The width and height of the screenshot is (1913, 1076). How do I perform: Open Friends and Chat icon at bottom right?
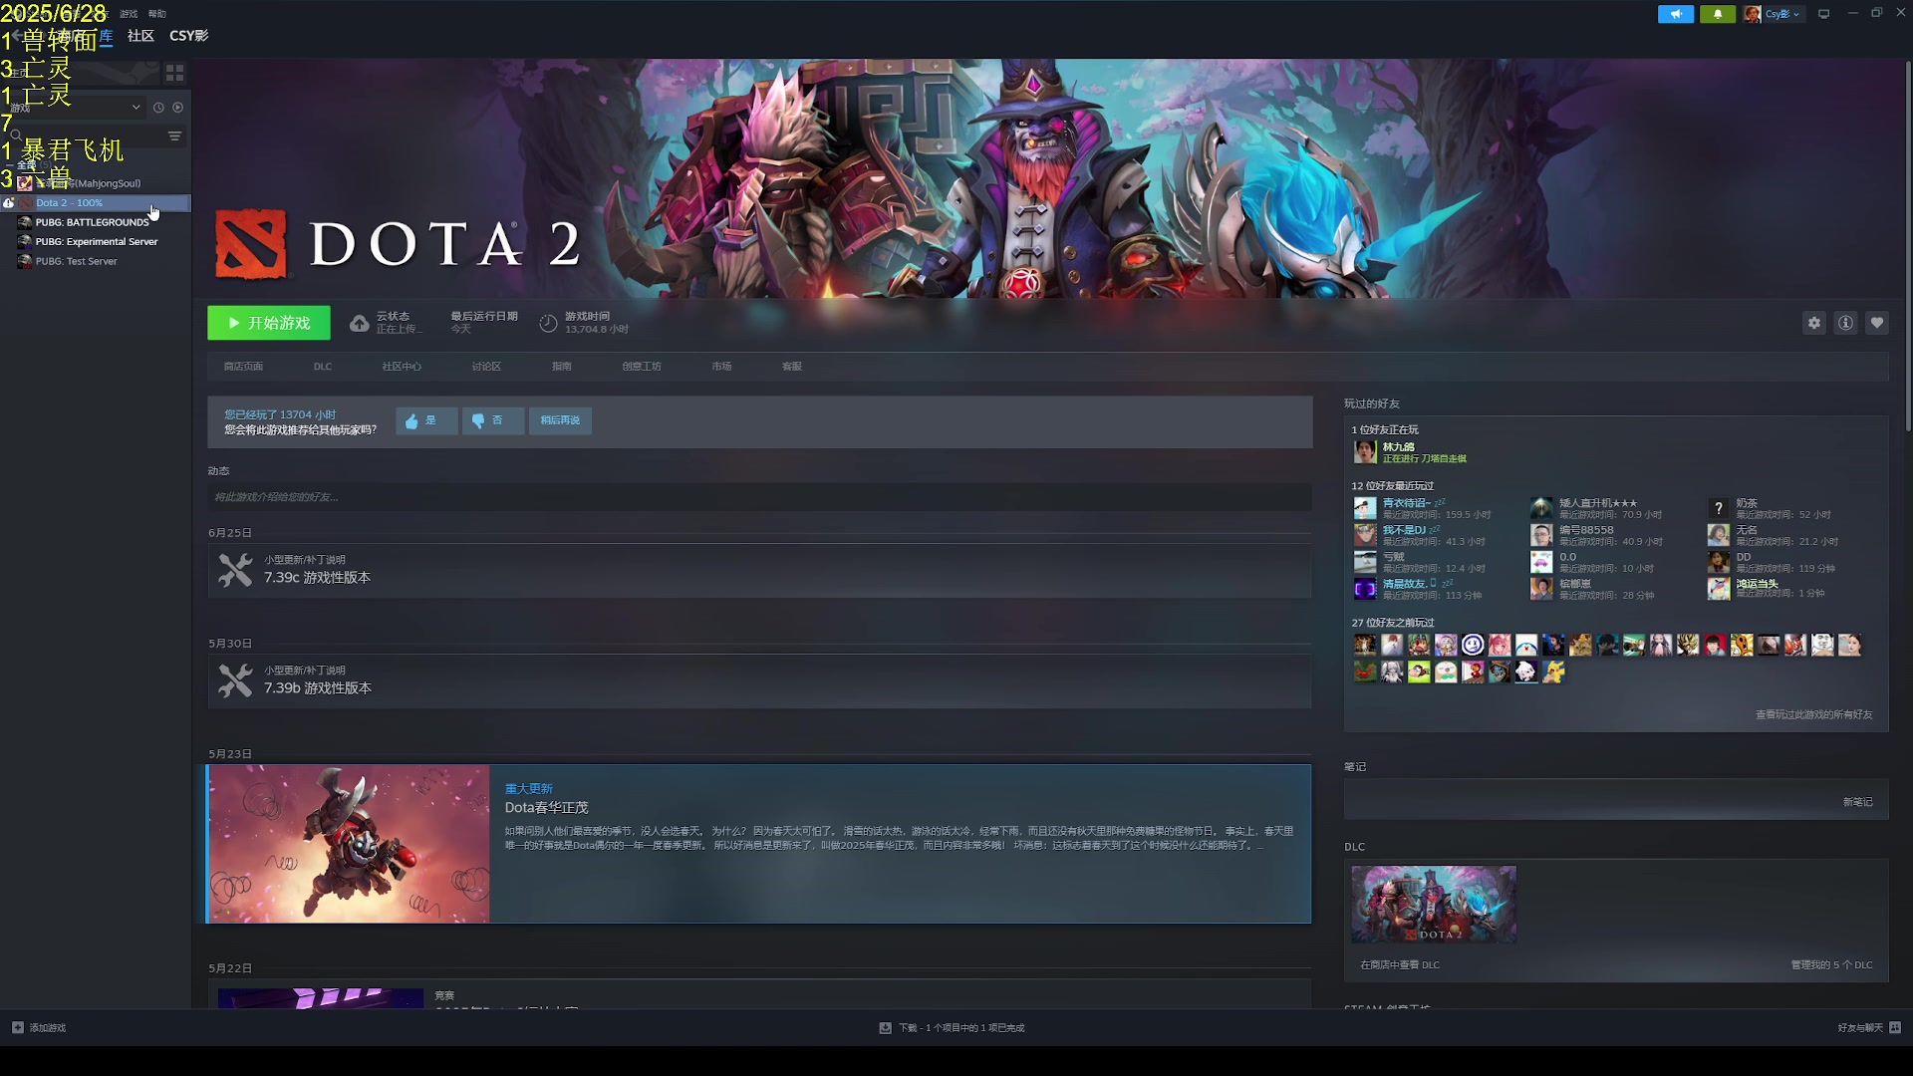coord(1895,1027)
